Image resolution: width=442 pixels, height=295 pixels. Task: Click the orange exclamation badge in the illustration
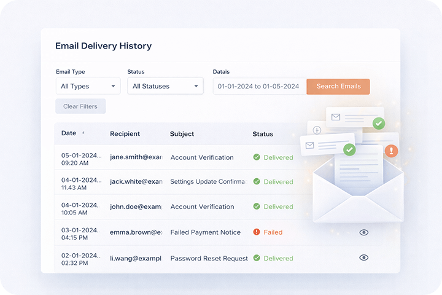(391, 151)
